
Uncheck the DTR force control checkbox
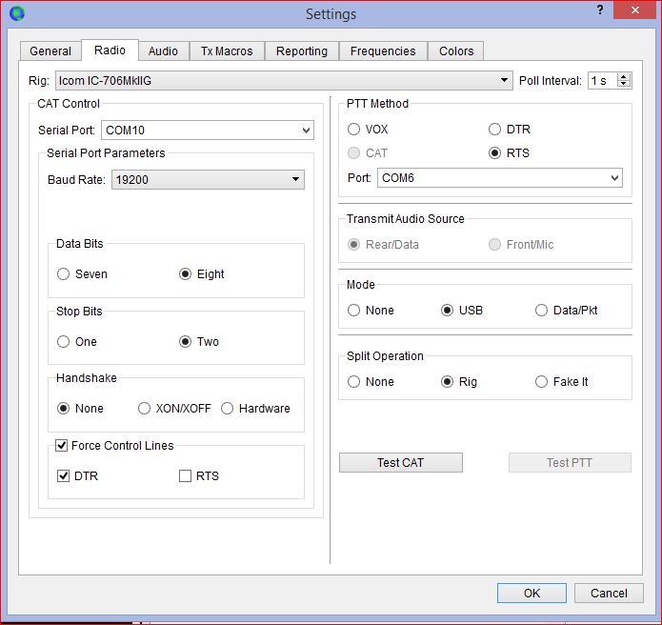click(64, 475)
